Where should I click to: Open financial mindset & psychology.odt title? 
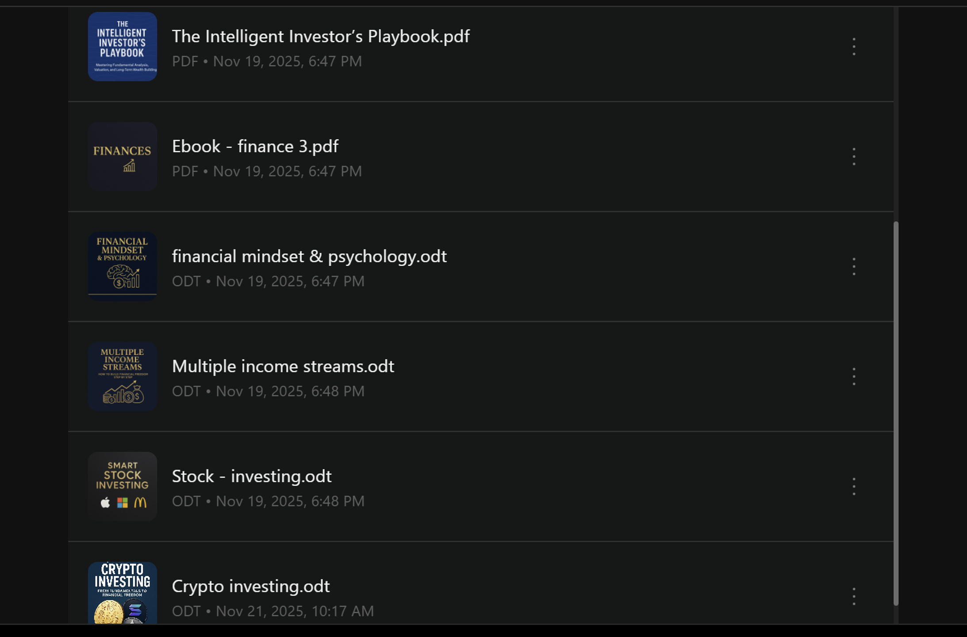309,257
